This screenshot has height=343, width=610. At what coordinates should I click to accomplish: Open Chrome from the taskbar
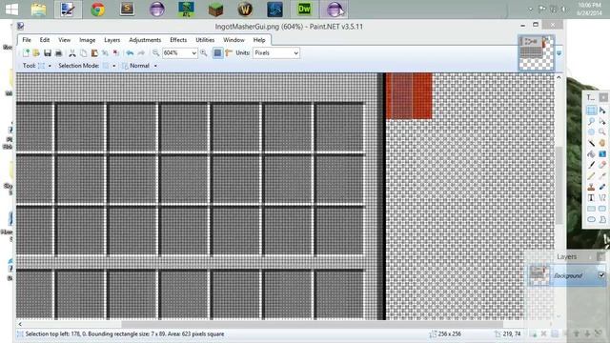[x=97, y=10]
